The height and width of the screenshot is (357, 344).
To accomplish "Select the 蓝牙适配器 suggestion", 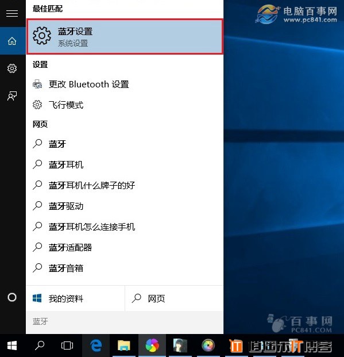I will [x=125, y=248].
